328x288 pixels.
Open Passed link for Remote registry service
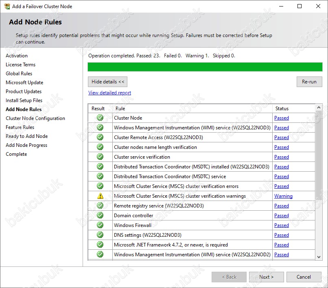(282, 206)
